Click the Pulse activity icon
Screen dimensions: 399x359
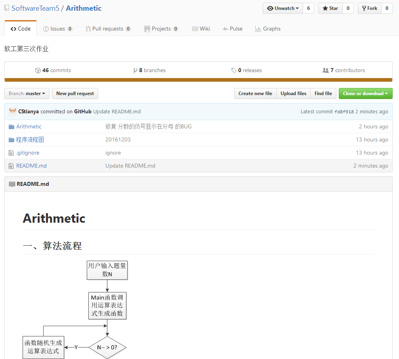[225, 29]
